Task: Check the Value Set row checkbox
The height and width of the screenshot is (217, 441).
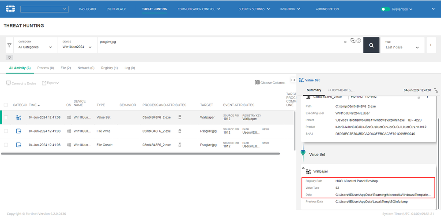Action: 6,118
